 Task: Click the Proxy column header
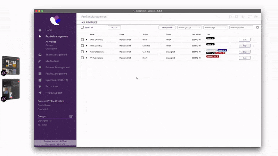point(122,34)
